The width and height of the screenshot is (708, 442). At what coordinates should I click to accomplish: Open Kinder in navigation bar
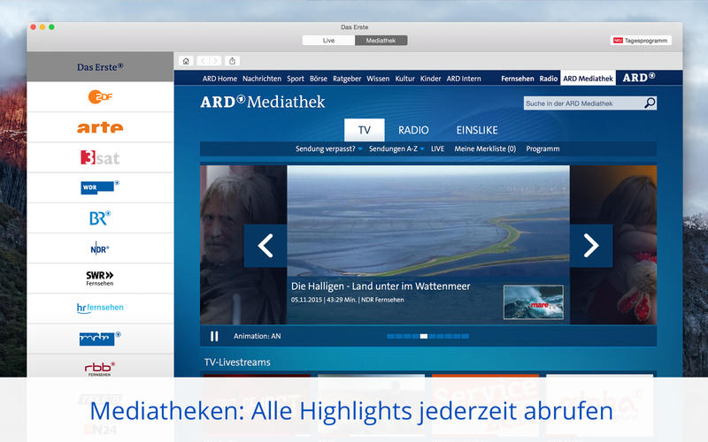(x=430, y=79)
